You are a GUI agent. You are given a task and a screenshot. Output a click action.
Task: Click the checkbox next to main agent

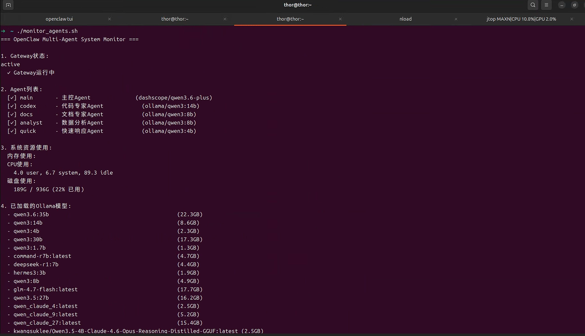pyautogui.click(x=12, y=98)
